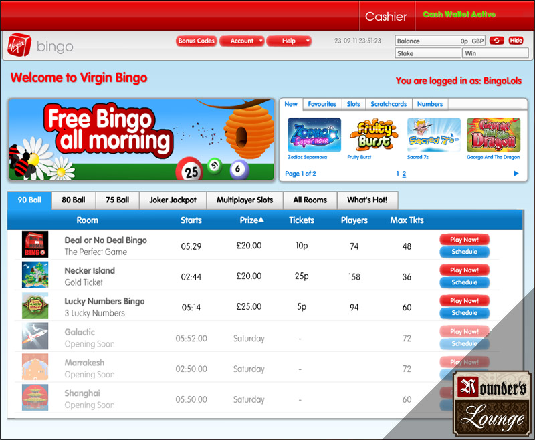Sort by the Room column header
The height and width of the screenshot is (440, 535).
pyautogui.click(x=88, y=220)
